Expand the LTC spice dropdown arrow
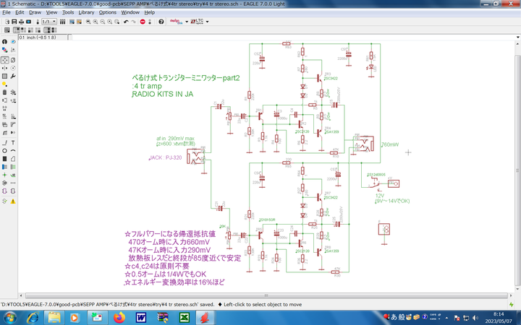 point(208,22)
